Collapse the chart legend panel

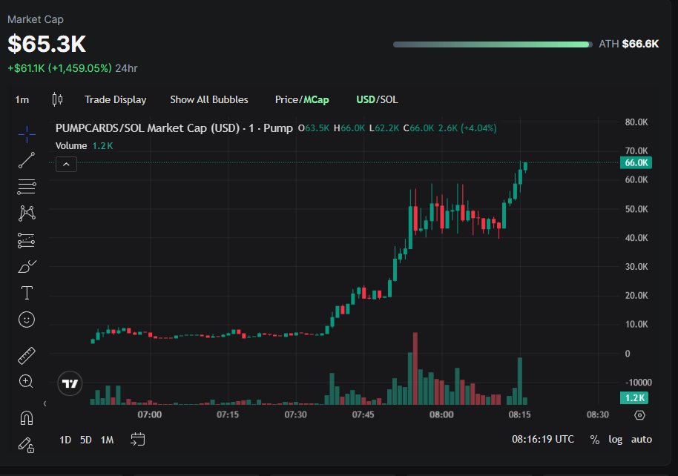tap(66, 163)
